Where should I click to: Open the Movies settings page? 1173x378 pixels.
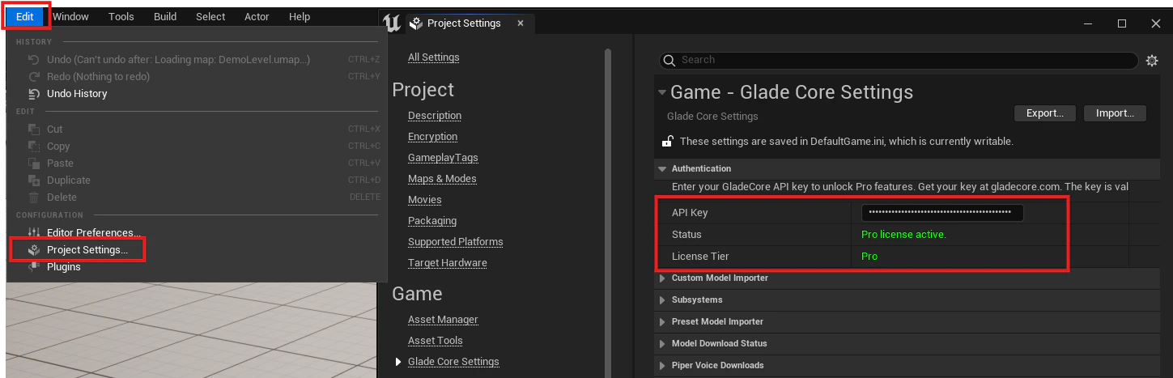click(x=425, y=200)
